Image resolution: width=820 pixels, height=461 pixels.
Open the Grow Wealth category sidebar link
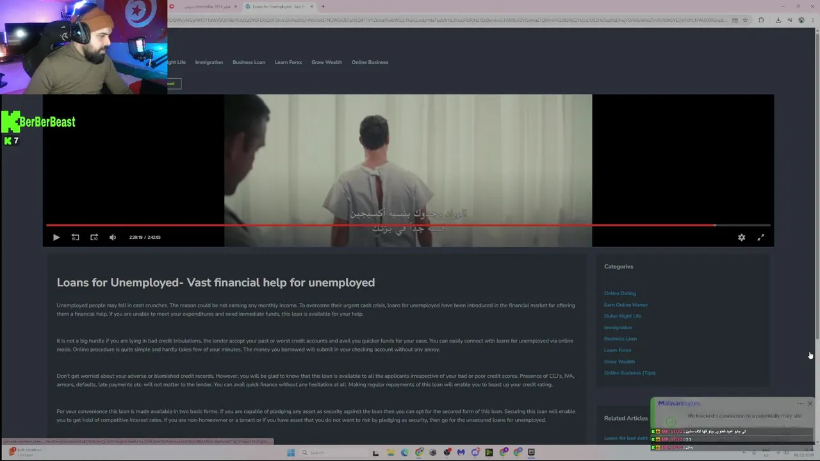619,362
